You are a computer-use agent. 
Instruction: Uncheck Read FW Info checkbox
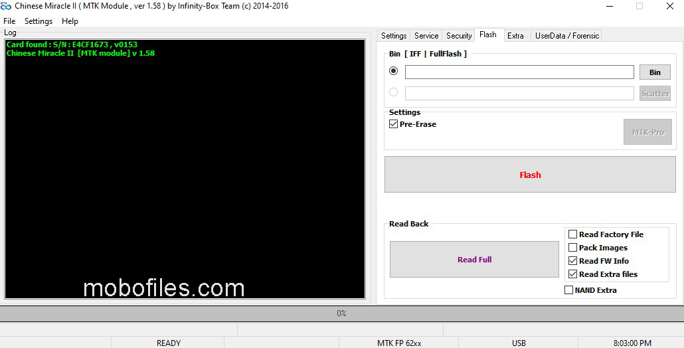[572, 261]
